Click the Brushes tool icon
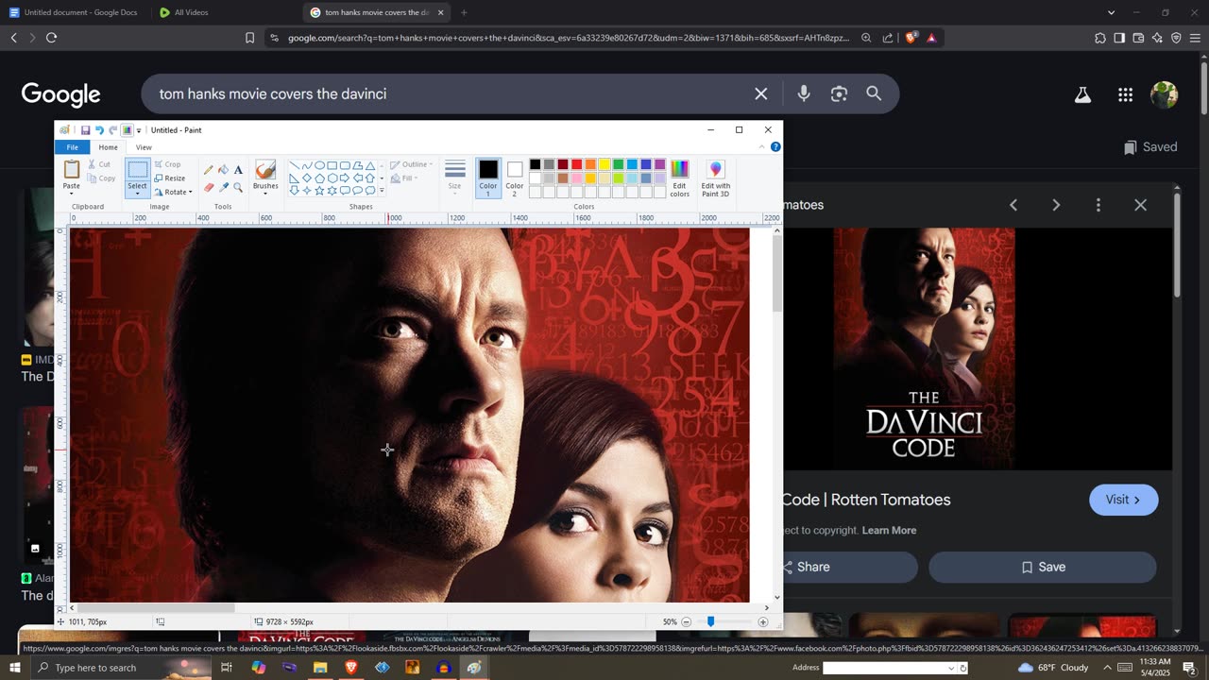This screenshot has width=1209, height=680. pyautogui.click(x=265, y=169)
